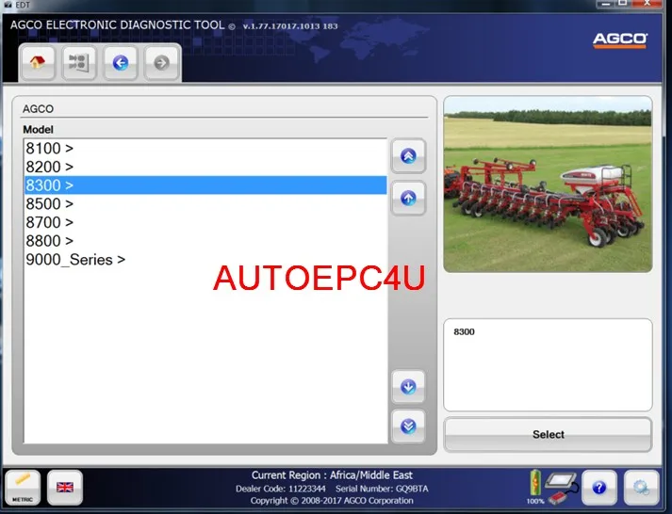Click the 8300 description box
The image size is (672, 514).
(x=548, y=364)
